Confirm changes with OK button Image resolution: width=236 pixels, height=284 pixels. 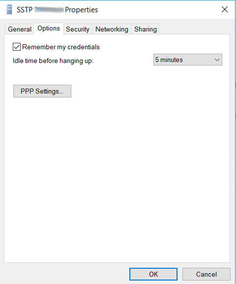(153, 274)
